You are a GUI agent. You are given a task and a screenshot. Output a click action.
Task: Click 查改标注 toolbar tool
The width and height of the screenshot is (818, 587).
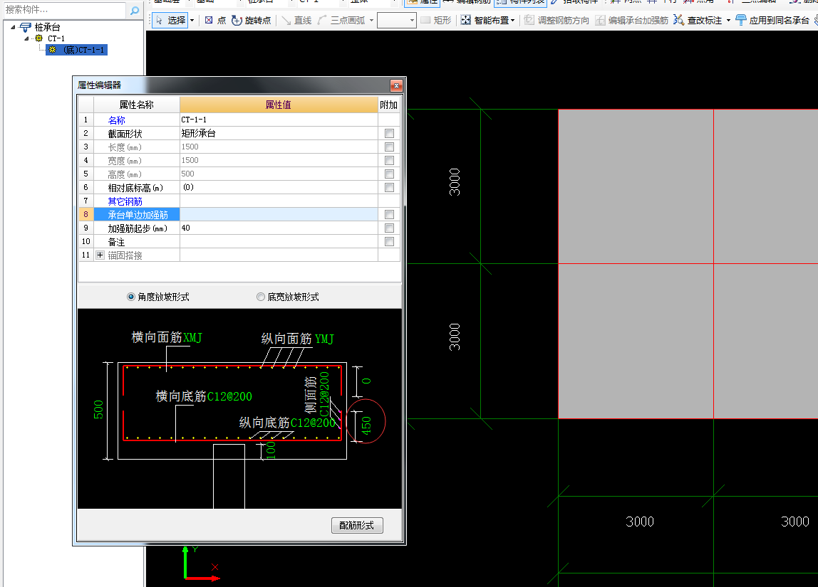click(x=698, y=21)
